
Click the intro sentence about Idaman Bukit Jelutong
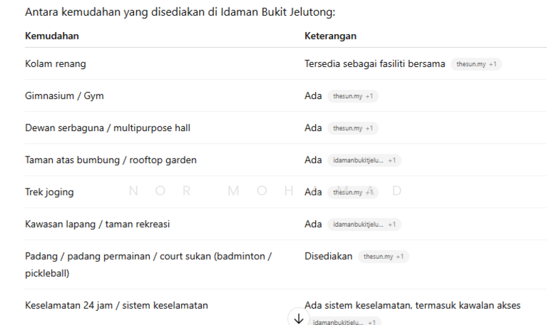pyautogui.click(x=180, y=12)
